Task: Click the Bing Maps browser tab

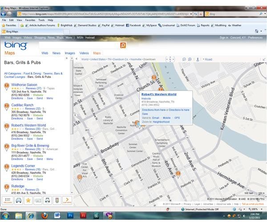Action: tap(32, 32)
